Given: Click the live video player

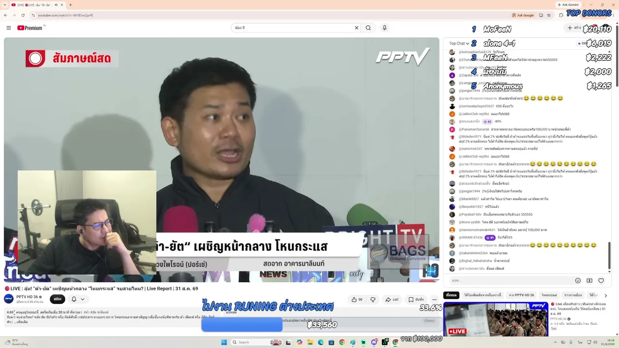Looking at the screenshot, I should coord(221,159).
